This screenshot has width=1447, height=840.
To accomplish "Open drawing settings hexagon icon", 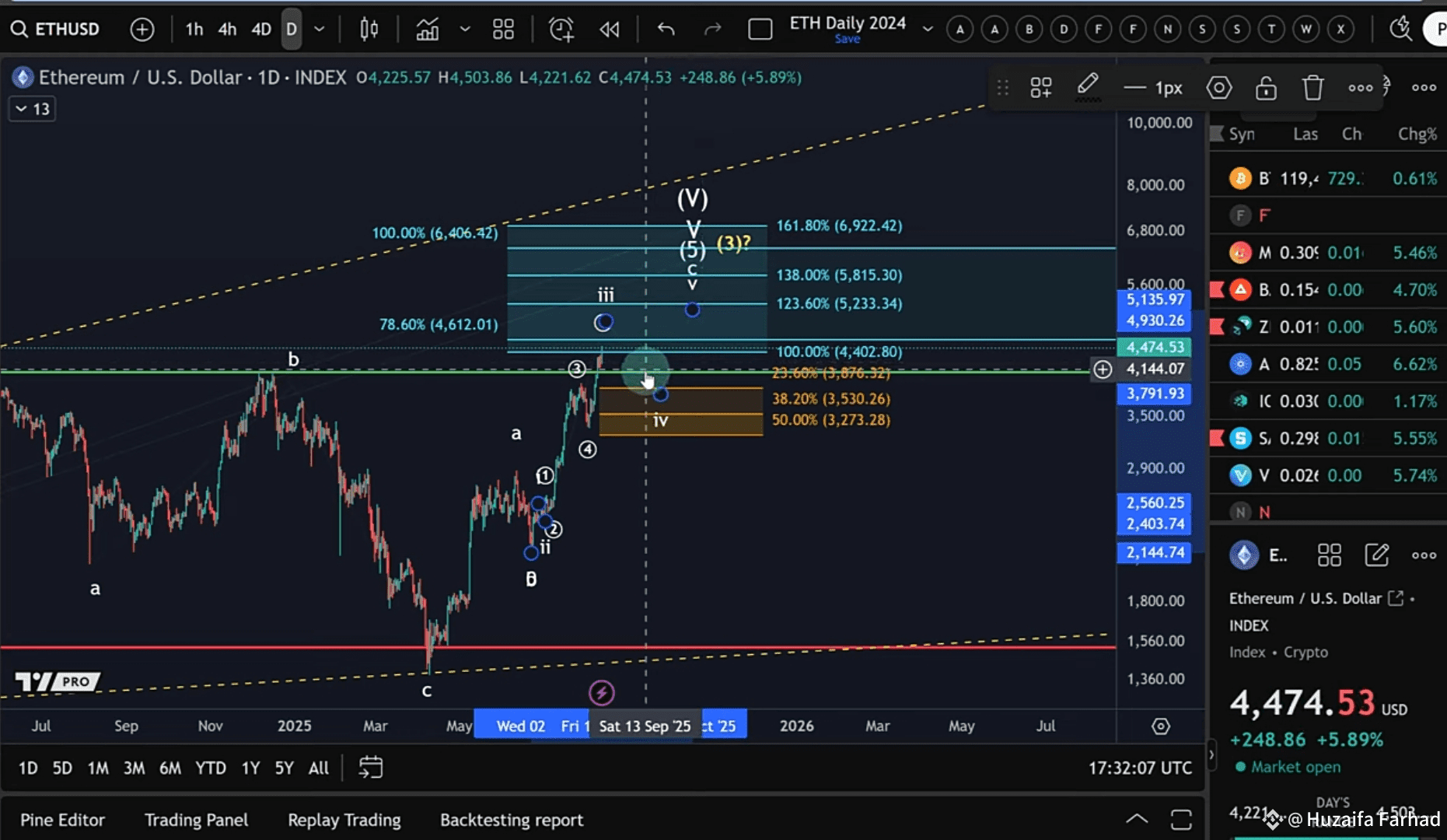I will click(x=1218, y=87).
